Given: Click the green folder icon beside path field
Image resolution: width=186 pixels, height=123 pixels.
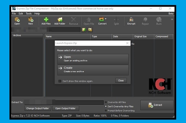Looking at the screenshot, I should click(84, 30).
